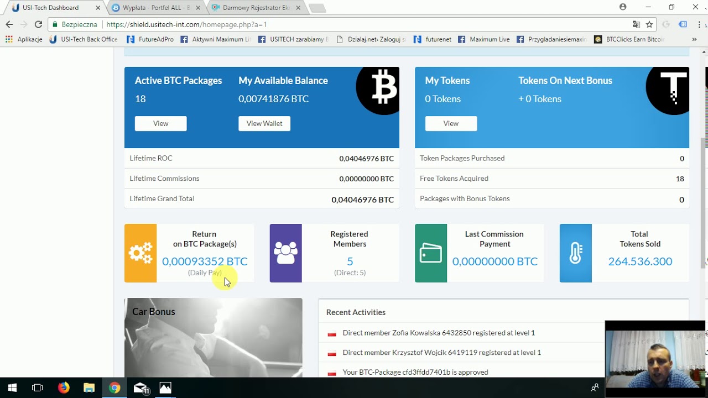708x398 pixels.
Task: Click daily return 0,00093352 BTC value
Action: pos(205,261)
